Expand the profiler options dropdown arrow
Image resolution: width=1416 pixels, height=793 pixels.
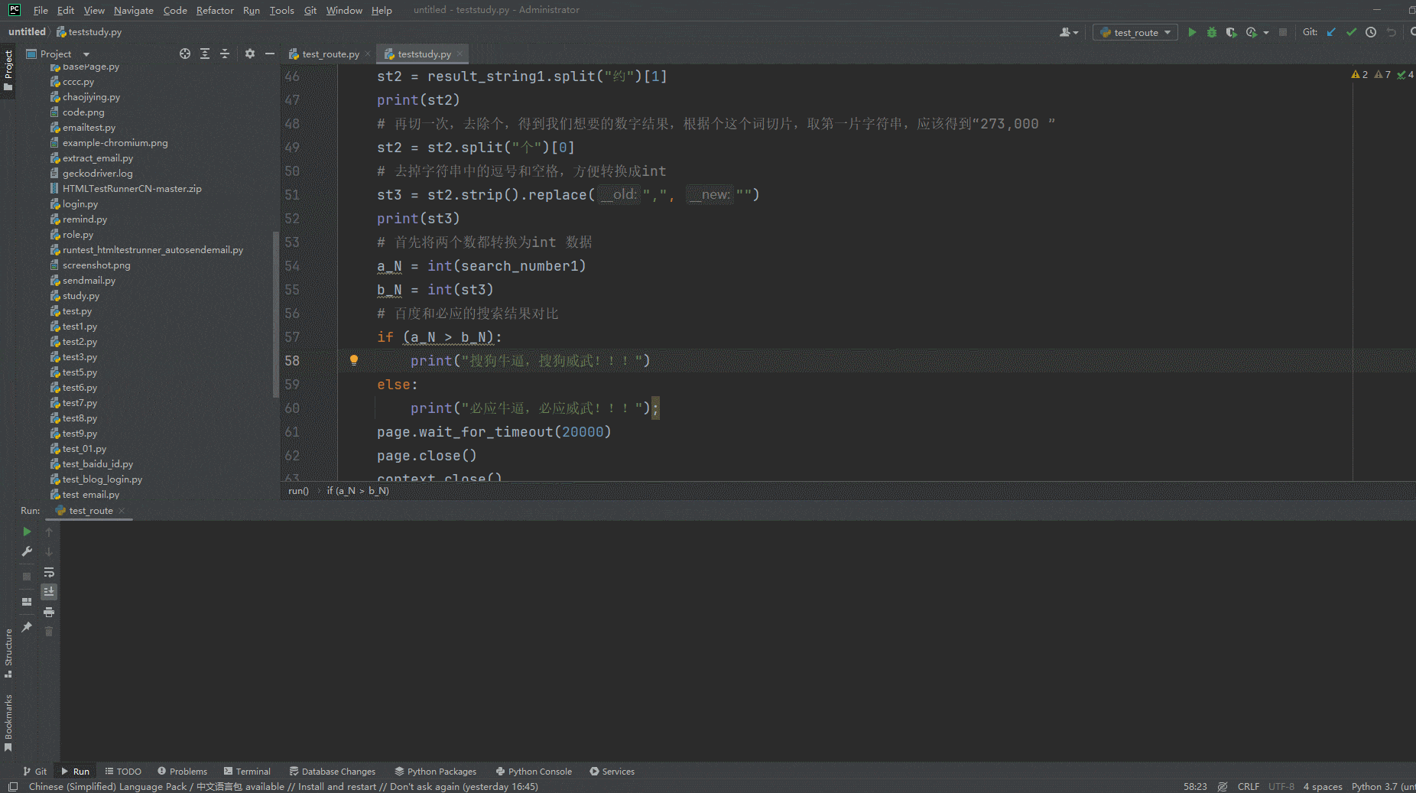pyautogui.click(x=1266, y=32)
